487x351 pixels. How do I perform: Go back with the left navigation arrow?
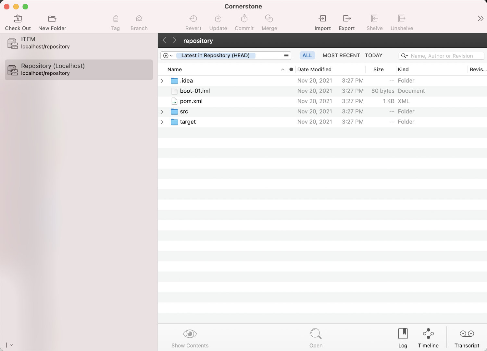pyautogui.click(x=165, y=40)
